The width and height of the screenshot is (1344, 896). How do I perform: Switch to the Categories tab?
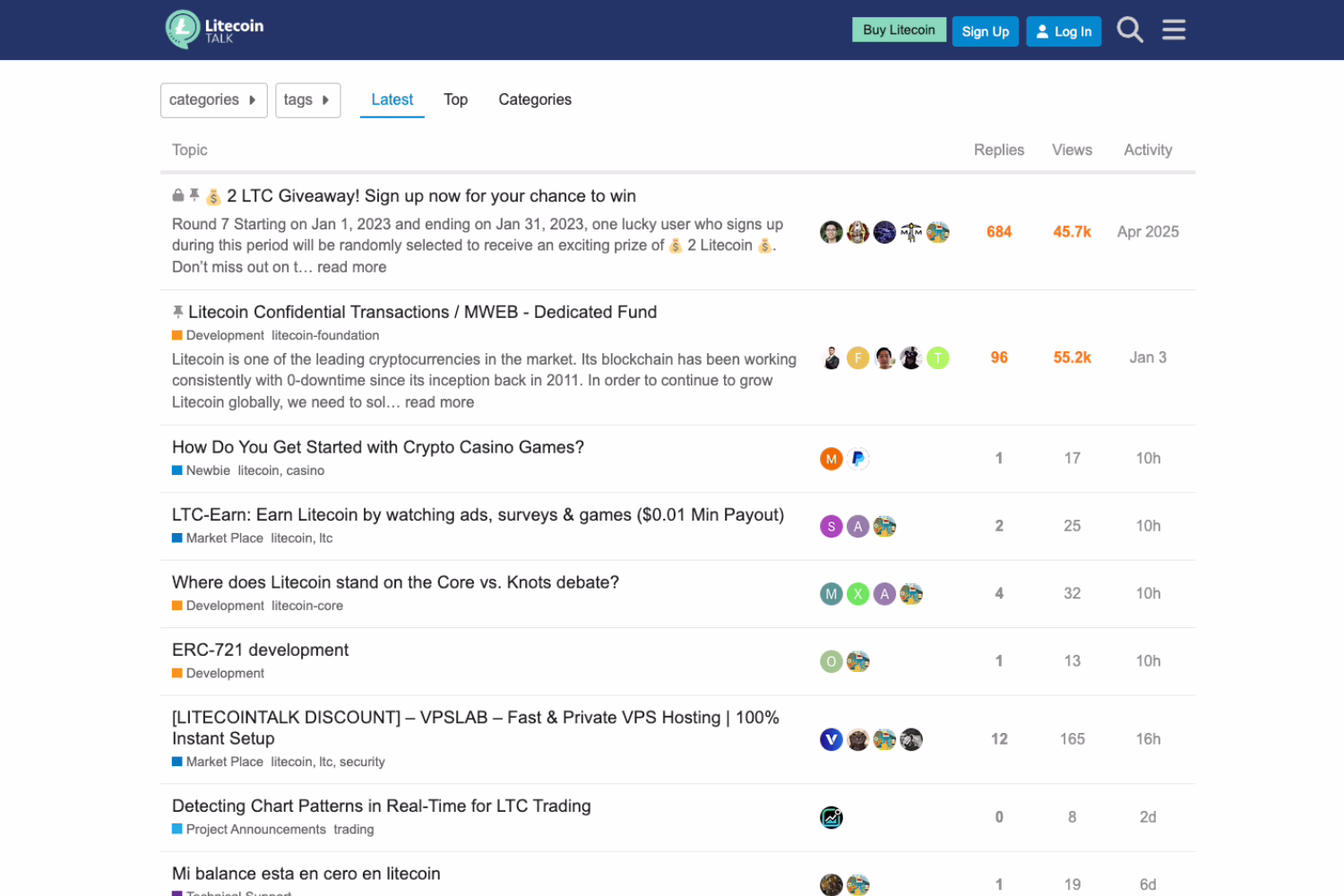click(534, 99)
